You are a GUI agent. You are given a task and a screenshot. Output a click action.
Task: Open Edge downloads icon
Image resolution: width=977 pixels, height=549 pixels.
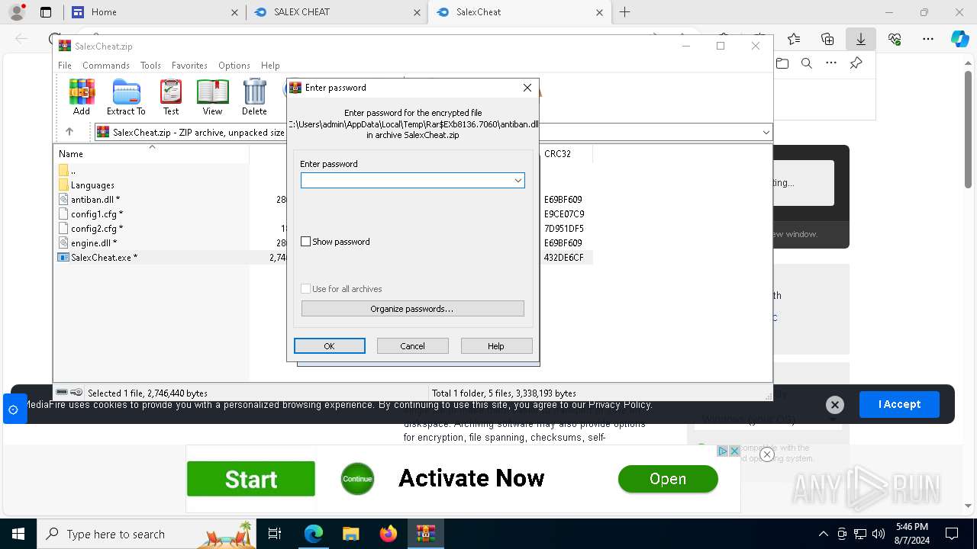860,39
